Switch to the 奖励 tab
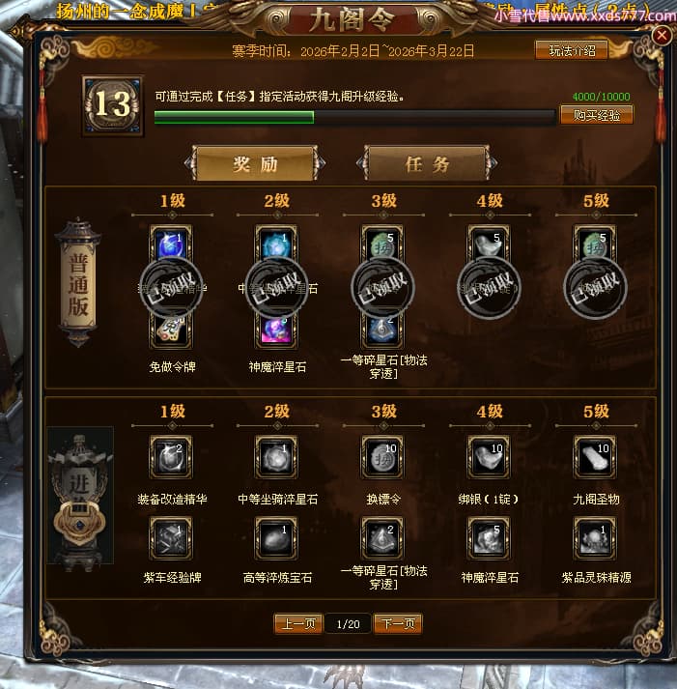This screenshot has width=677, height=689. click(255, 164)
